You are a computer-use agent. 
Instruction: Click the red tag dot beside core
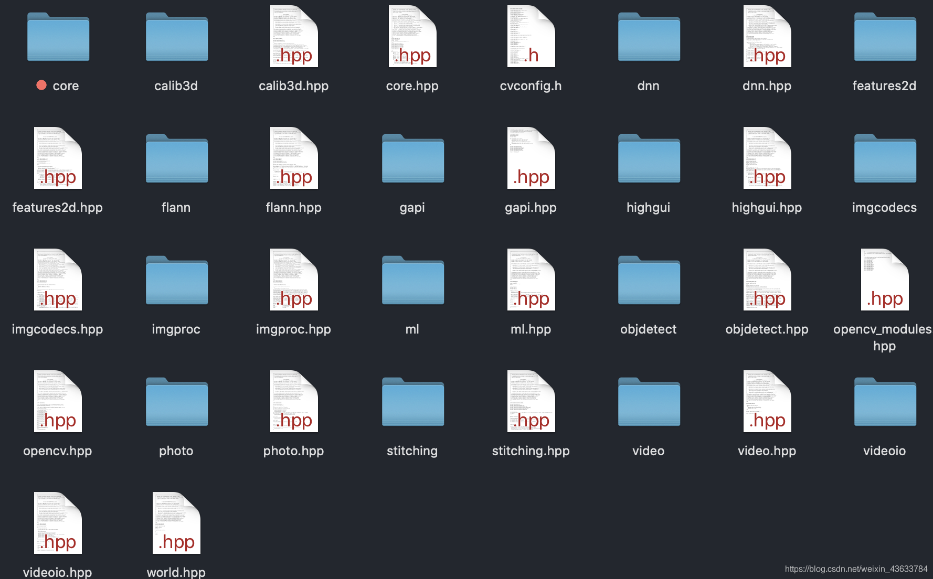pos(41,85)
